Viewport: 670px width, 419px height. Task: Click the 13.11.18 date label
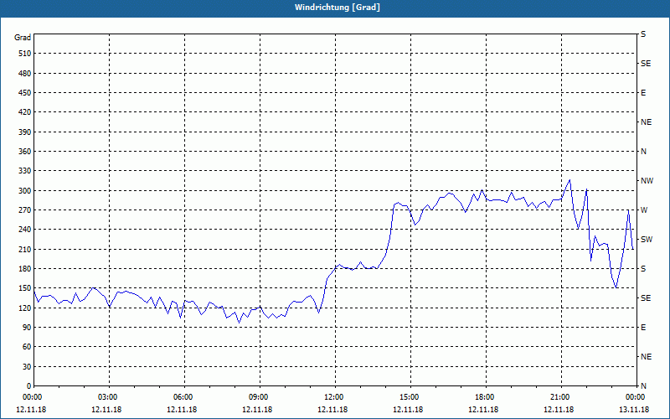(x=634, y=410)
